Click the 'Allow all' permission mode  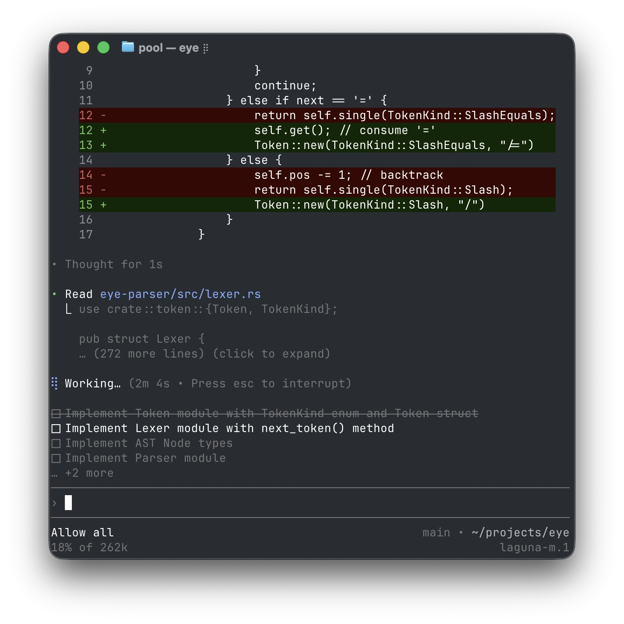coord(82,532)
